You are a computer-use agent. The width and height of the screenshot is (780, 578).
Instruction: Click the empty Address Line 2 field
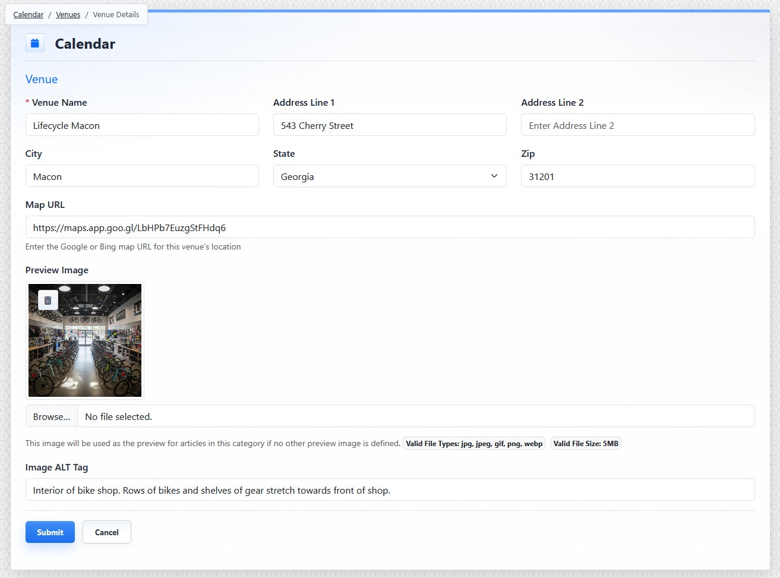tap(638, 125)
